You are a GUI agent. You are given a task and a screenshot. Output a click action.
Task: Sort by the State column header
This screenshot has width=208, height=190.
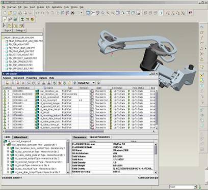[99, 88]
